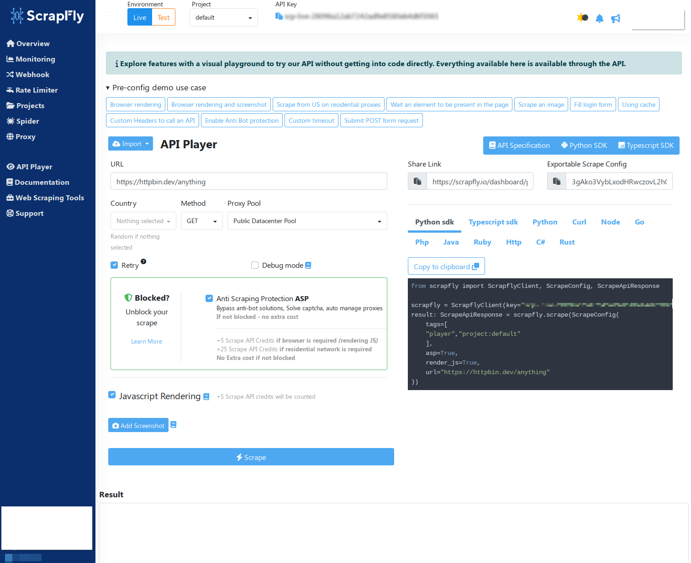Load Enable Anti Bot protection preset

click(x=242, y=120)
